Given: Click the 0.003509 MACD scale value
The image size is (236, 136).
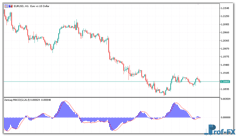Looking at the screenshot, I should tap(225, 99).
